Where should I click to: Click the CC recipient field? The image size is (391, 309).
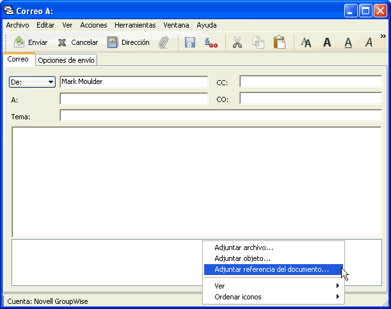pyautogui.click(x=310, y=82)
